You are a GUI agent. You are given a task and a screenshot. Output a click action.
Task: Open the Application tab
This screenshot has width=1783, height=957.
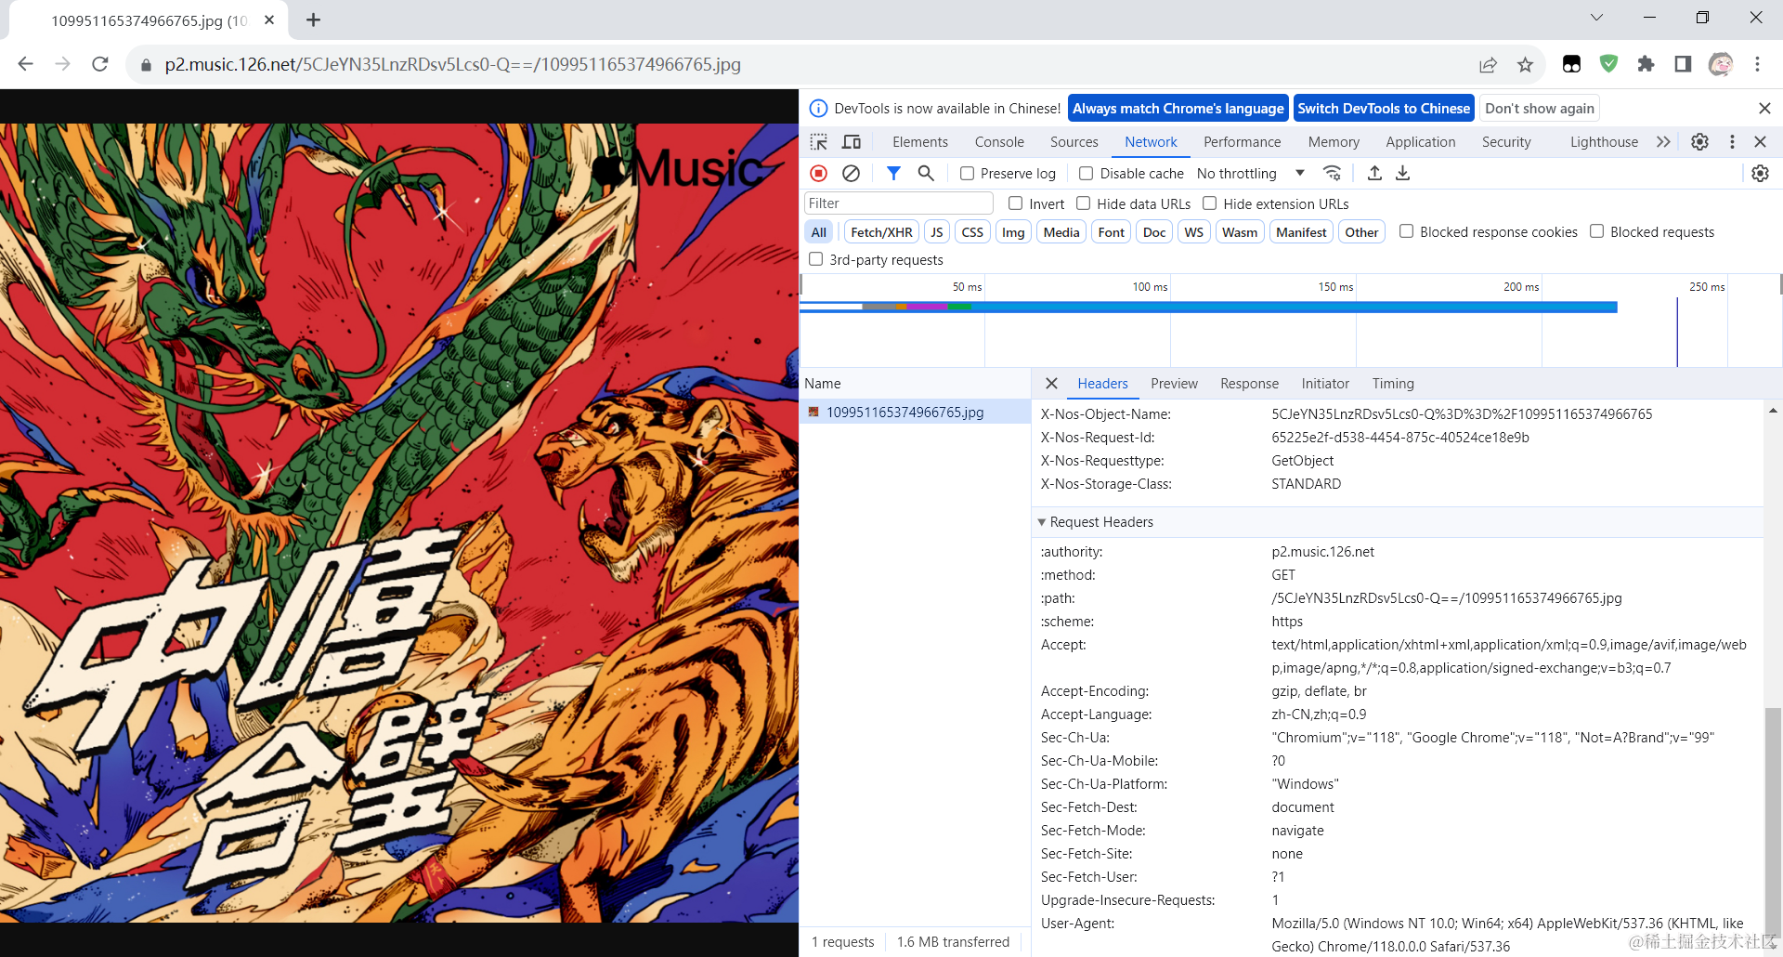1420,142
